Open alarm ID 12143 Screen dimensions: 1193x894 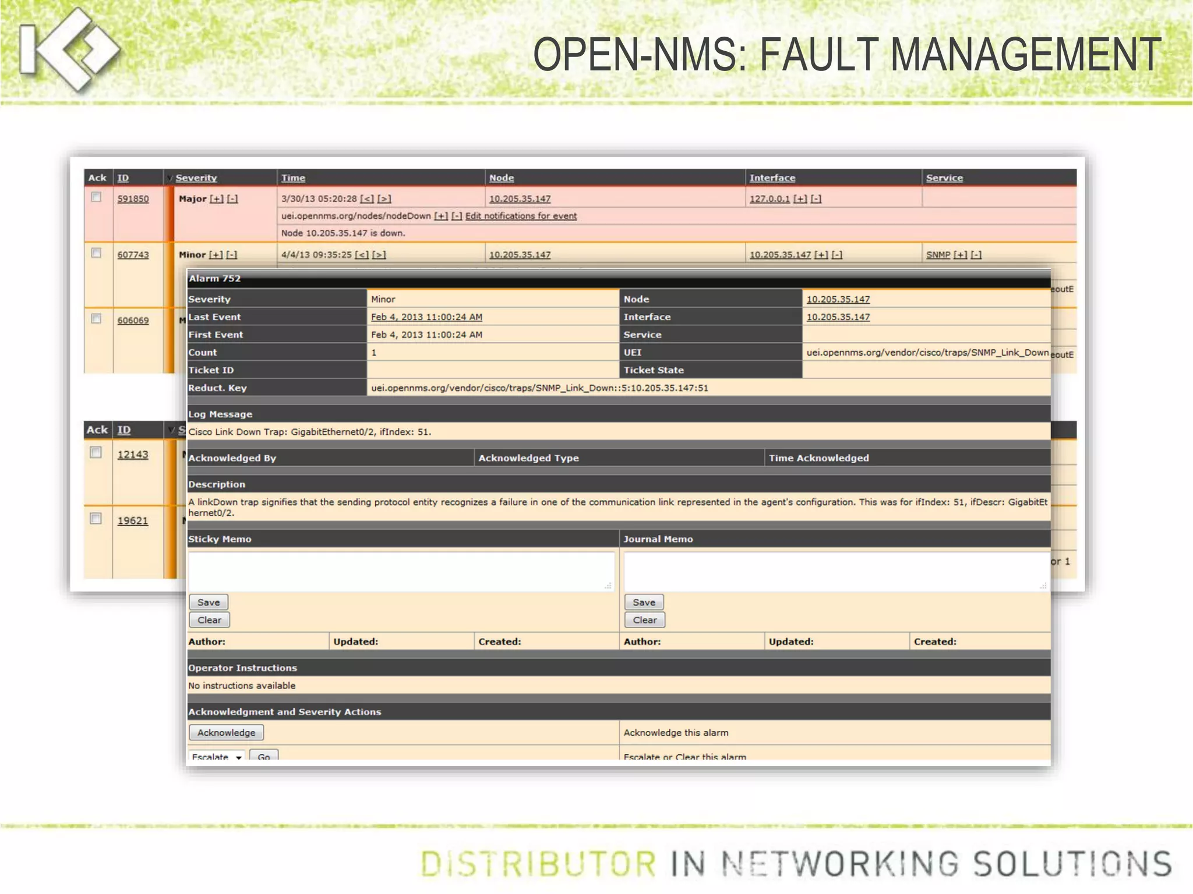133,455
